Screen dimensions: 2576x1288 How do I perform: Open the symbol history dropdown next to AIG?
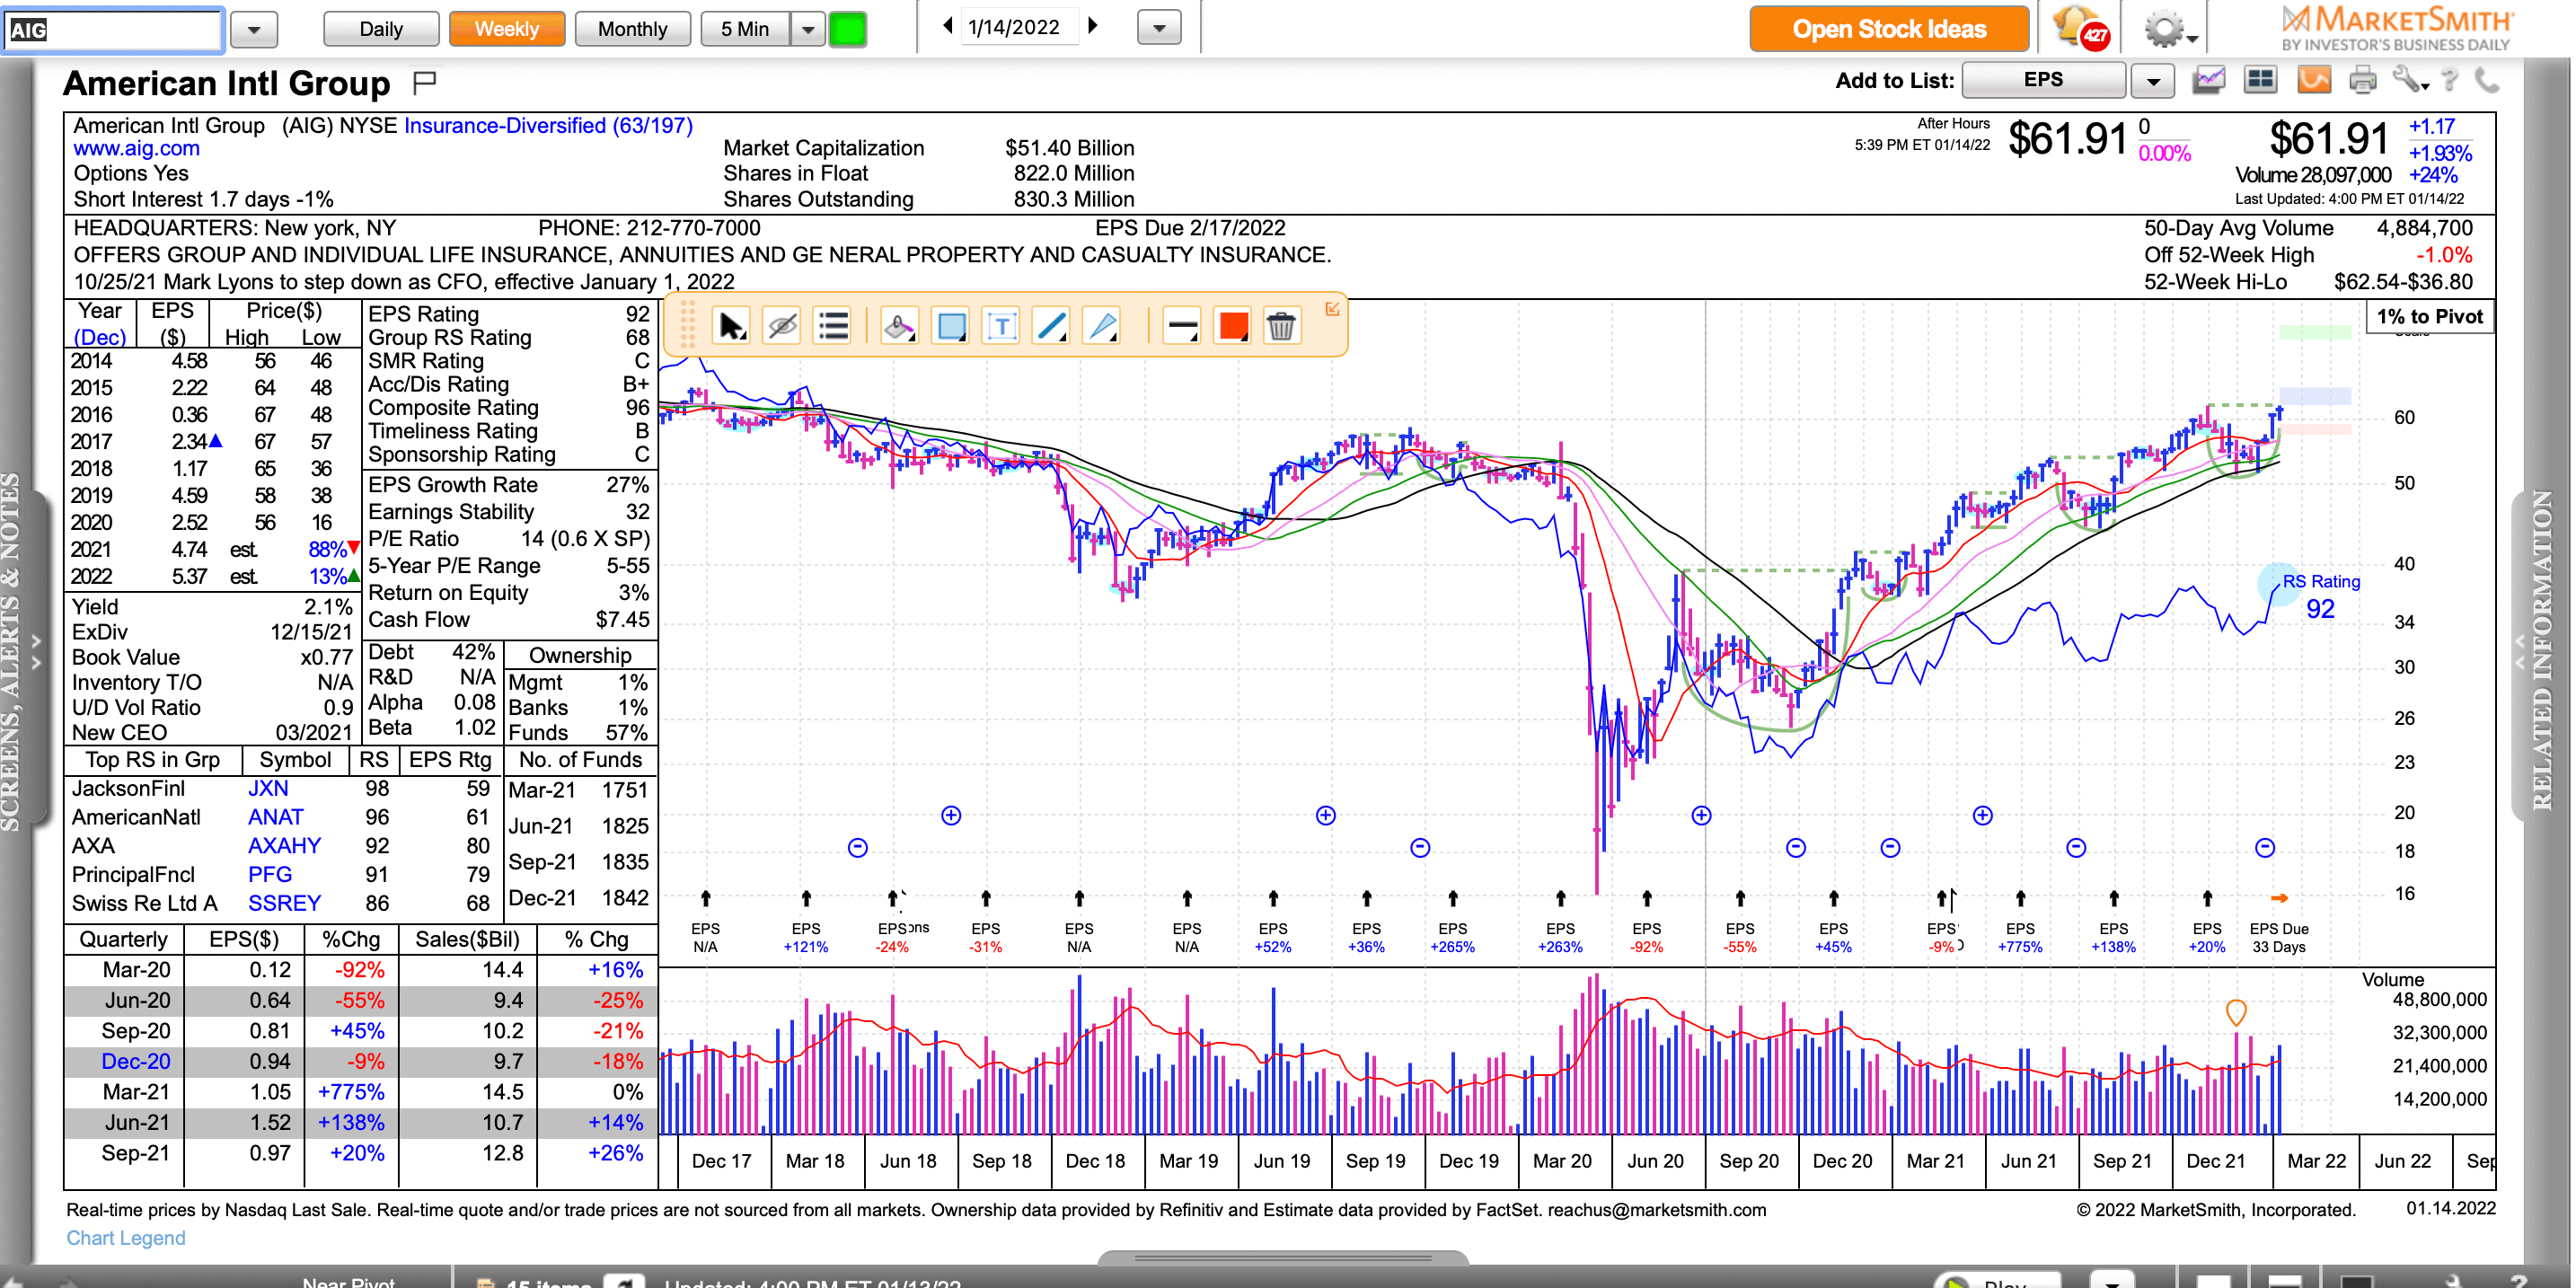click(x=254, y=30)
